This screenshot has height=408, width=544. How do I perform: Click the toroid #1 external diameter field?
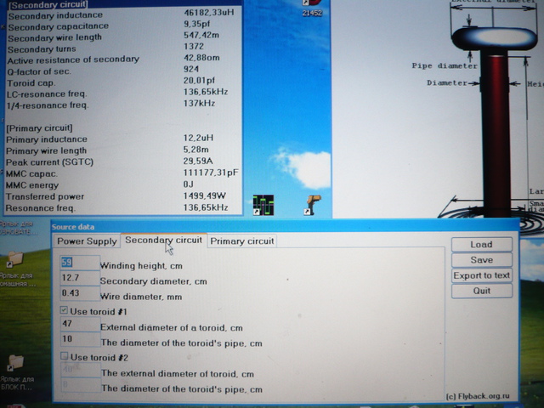coord(76,326)
